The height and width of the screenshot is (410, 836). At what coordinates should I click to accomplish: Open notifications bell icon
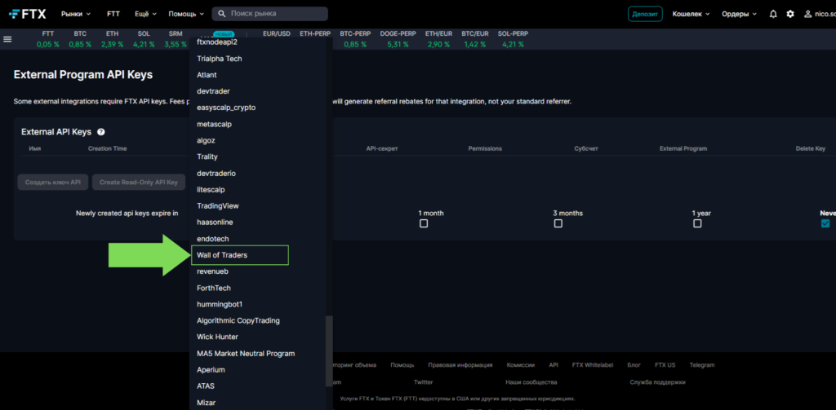[773, 14]
